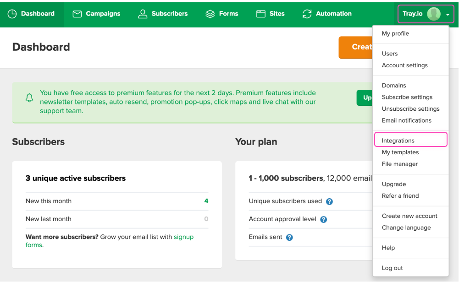
Task: Select My profile from the menu
Action: [x=395, y=33]
